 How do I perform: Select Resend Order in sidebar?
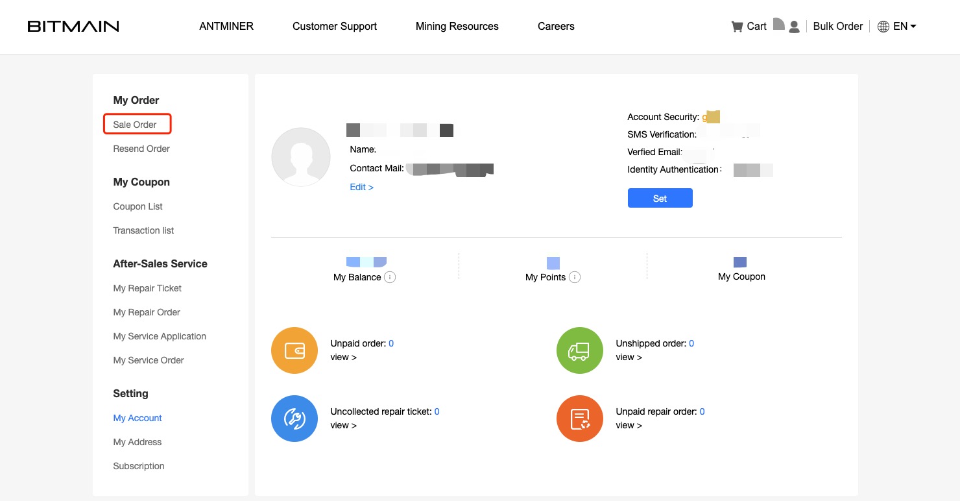(141, 149)
